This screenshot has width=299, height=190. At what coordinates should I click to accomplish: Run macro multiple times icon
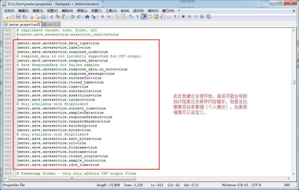click(202, 17)
